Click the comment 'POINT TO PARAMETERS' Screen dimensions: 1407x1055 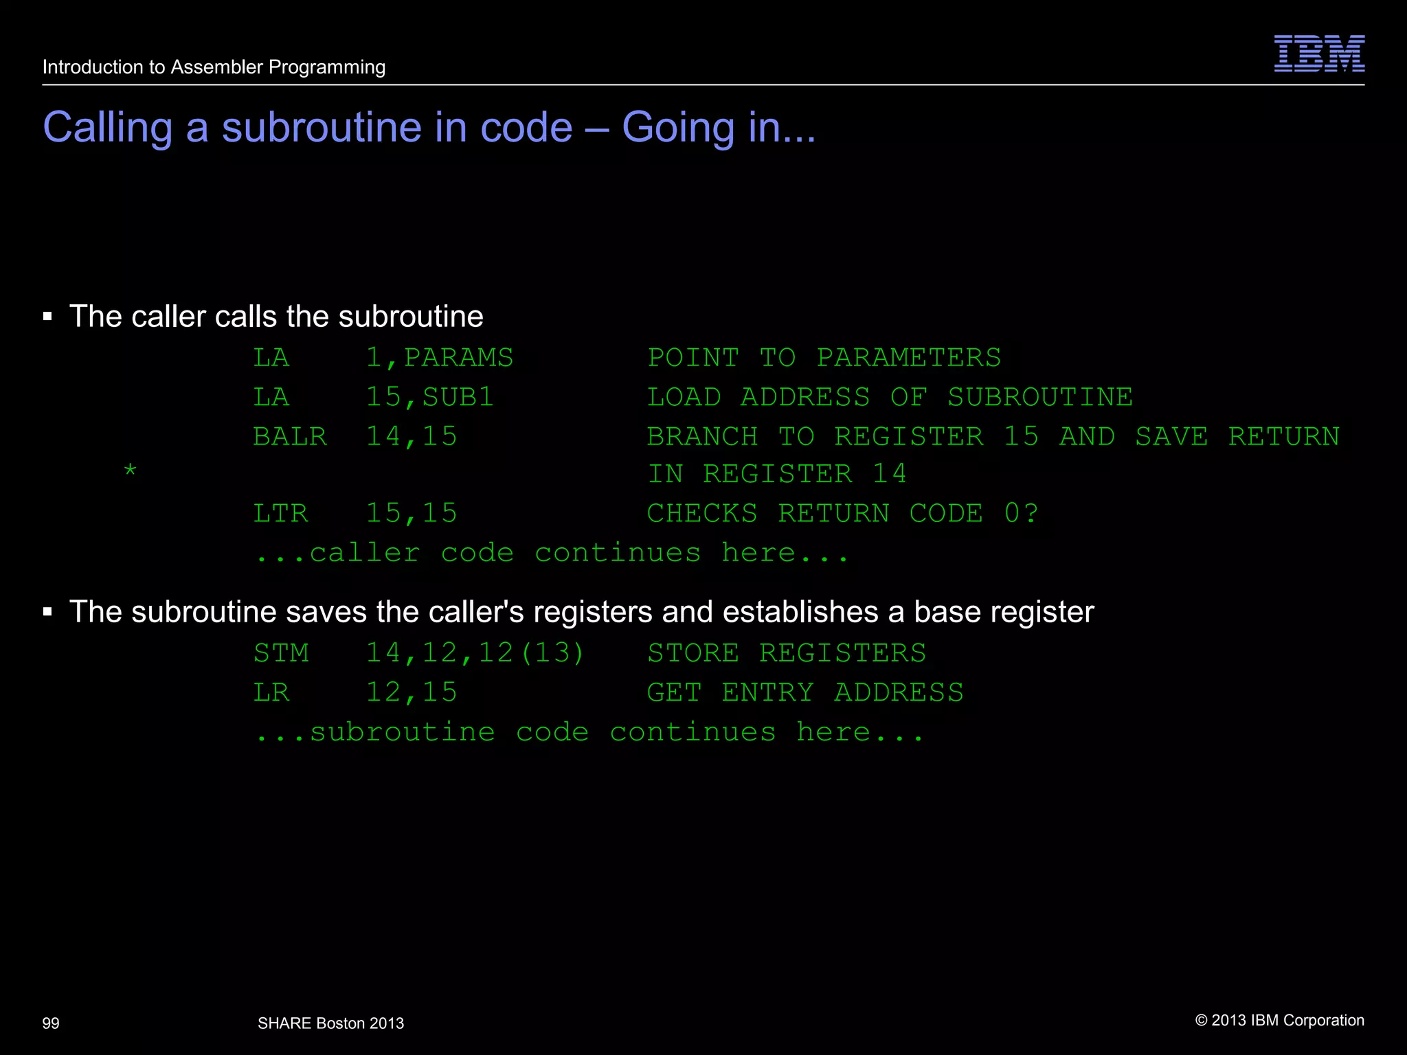tap(824, 358)
